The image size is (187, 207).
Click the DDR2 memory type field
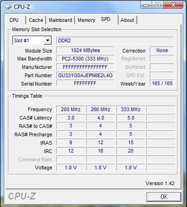[115, 40]
